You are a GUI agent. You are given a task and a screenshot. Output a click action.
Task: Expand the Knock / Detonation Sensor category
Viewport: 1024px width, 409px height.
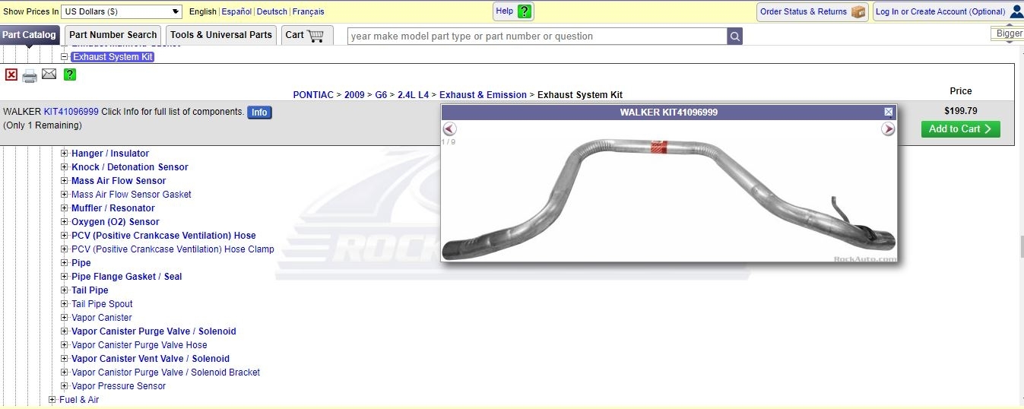(65, 167)
